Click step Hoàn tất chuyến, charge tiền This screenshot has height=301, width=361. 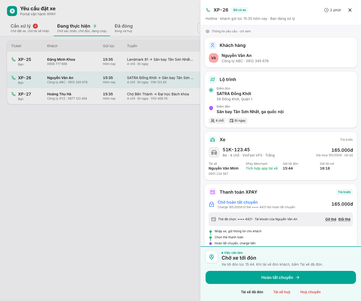click(x=235, y=243)
